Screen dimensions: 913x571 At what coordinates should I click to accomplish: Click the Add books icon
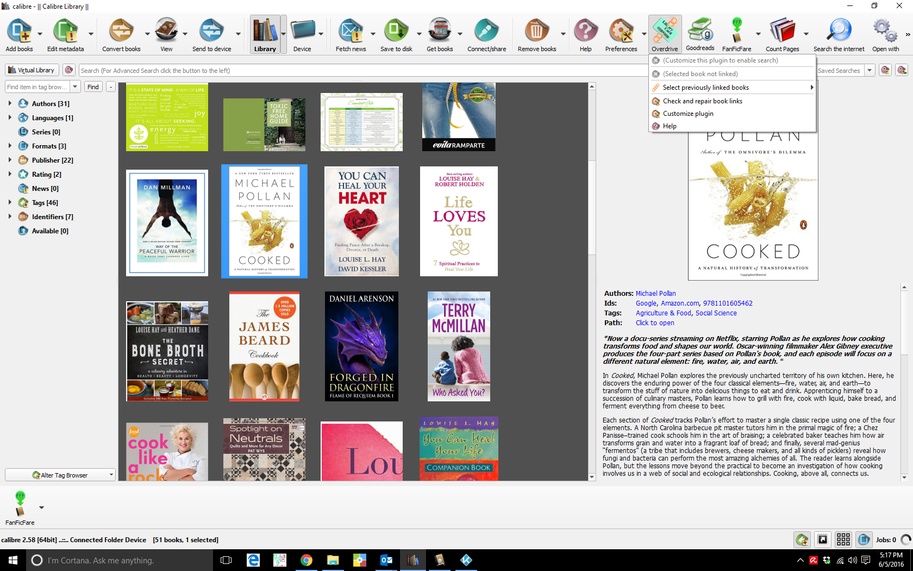tap(19, 30)
